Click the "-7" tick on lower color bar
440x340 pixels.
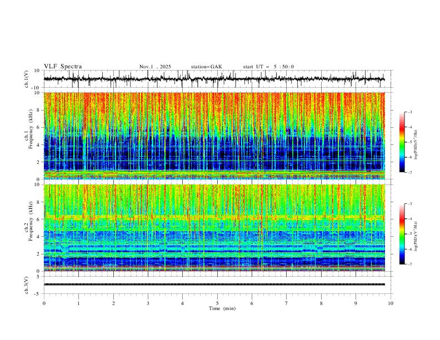point(409,264)
